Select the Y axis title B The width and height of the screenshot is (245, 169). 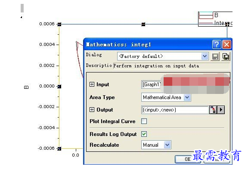[26, 87]
